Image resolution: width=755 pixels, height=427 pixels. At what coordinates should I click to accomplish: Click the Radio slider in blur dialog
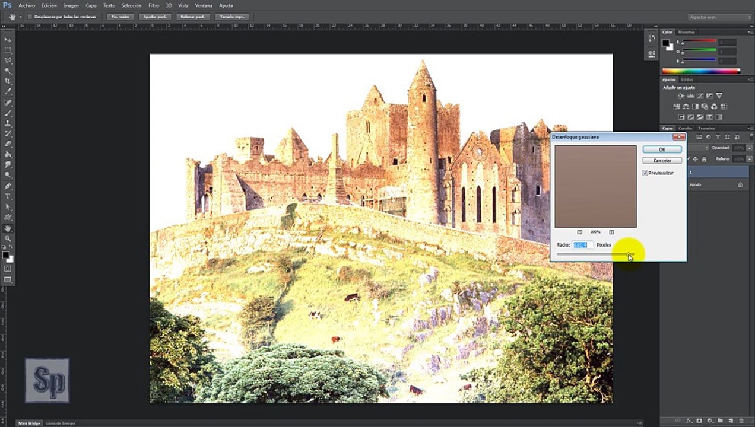(x=595, y=255)
